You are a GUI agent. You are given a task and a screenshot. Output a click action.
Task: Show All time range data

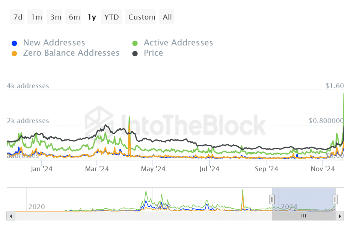166,17
